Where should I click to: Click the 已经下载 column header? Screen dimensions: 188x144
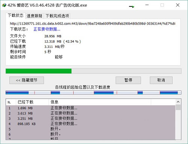tap(32, 102)
